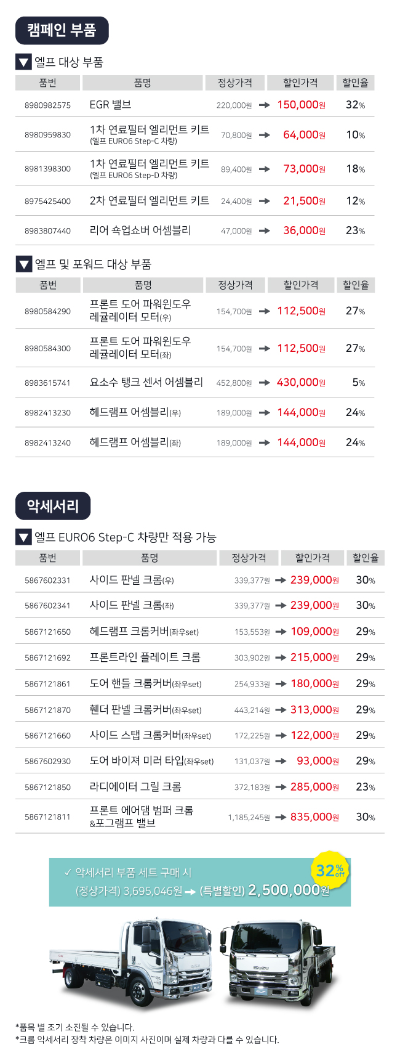Click the arrow in 라디에이터 그릴 크롬 row

[281, 788]
